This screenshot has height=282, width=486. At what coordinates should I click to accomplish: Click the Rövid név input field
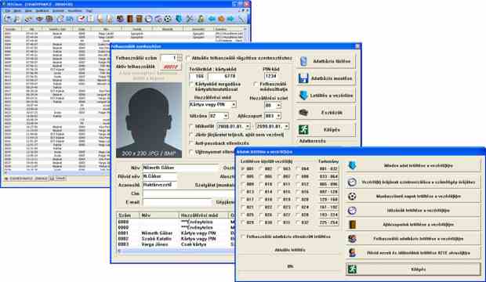[159, 176]
